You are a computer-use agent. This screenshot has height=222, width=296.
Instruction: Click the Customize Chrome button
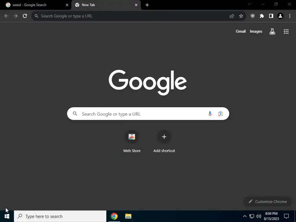click(267, 201)
